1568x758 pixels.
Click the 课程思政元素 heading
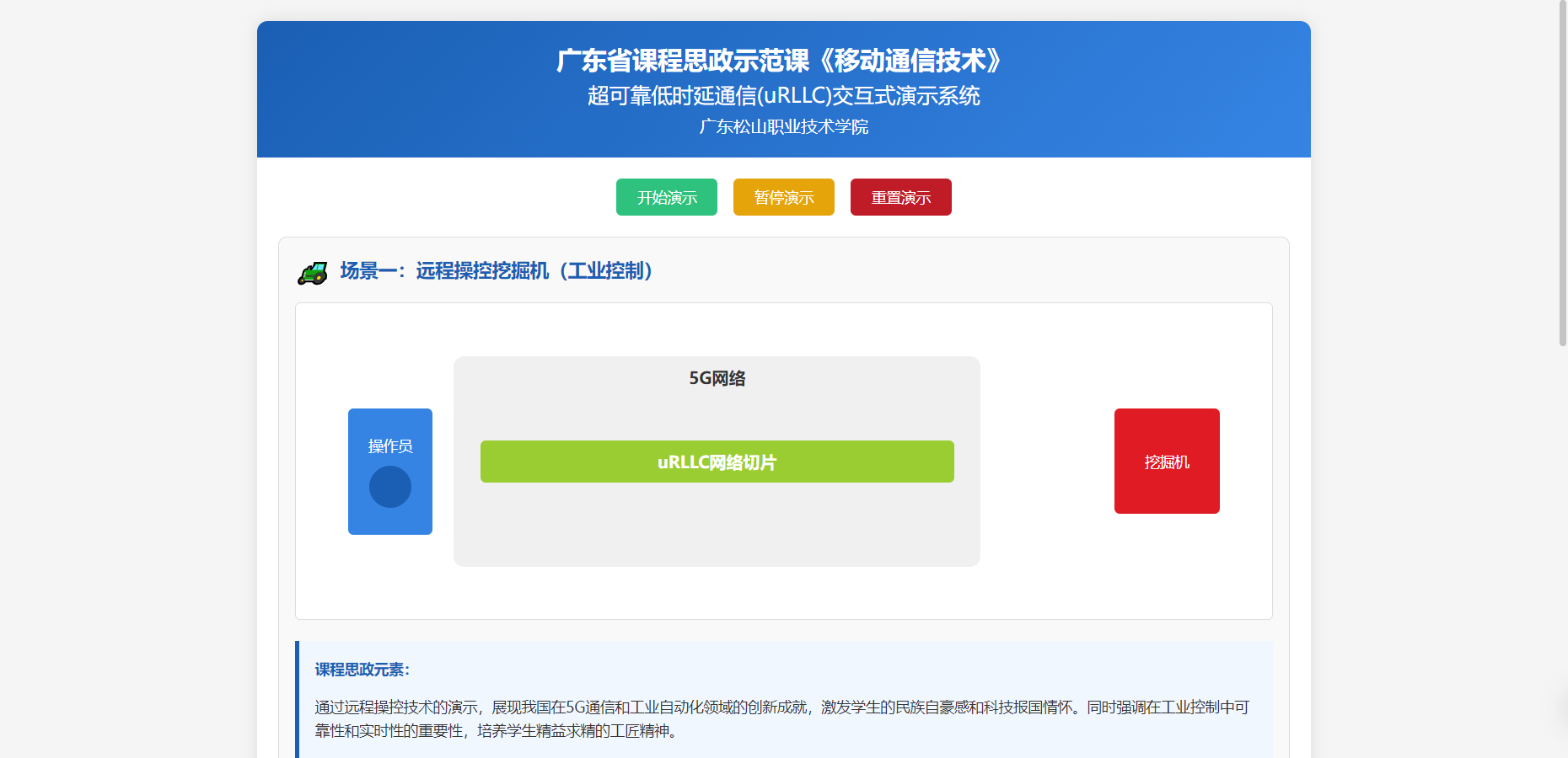(362, 670)
